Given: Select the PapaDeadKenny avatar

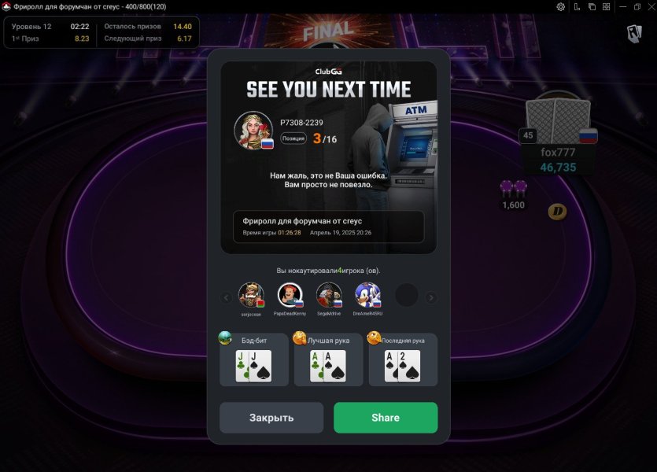Looking at the screenshot, I should (290, 295).
